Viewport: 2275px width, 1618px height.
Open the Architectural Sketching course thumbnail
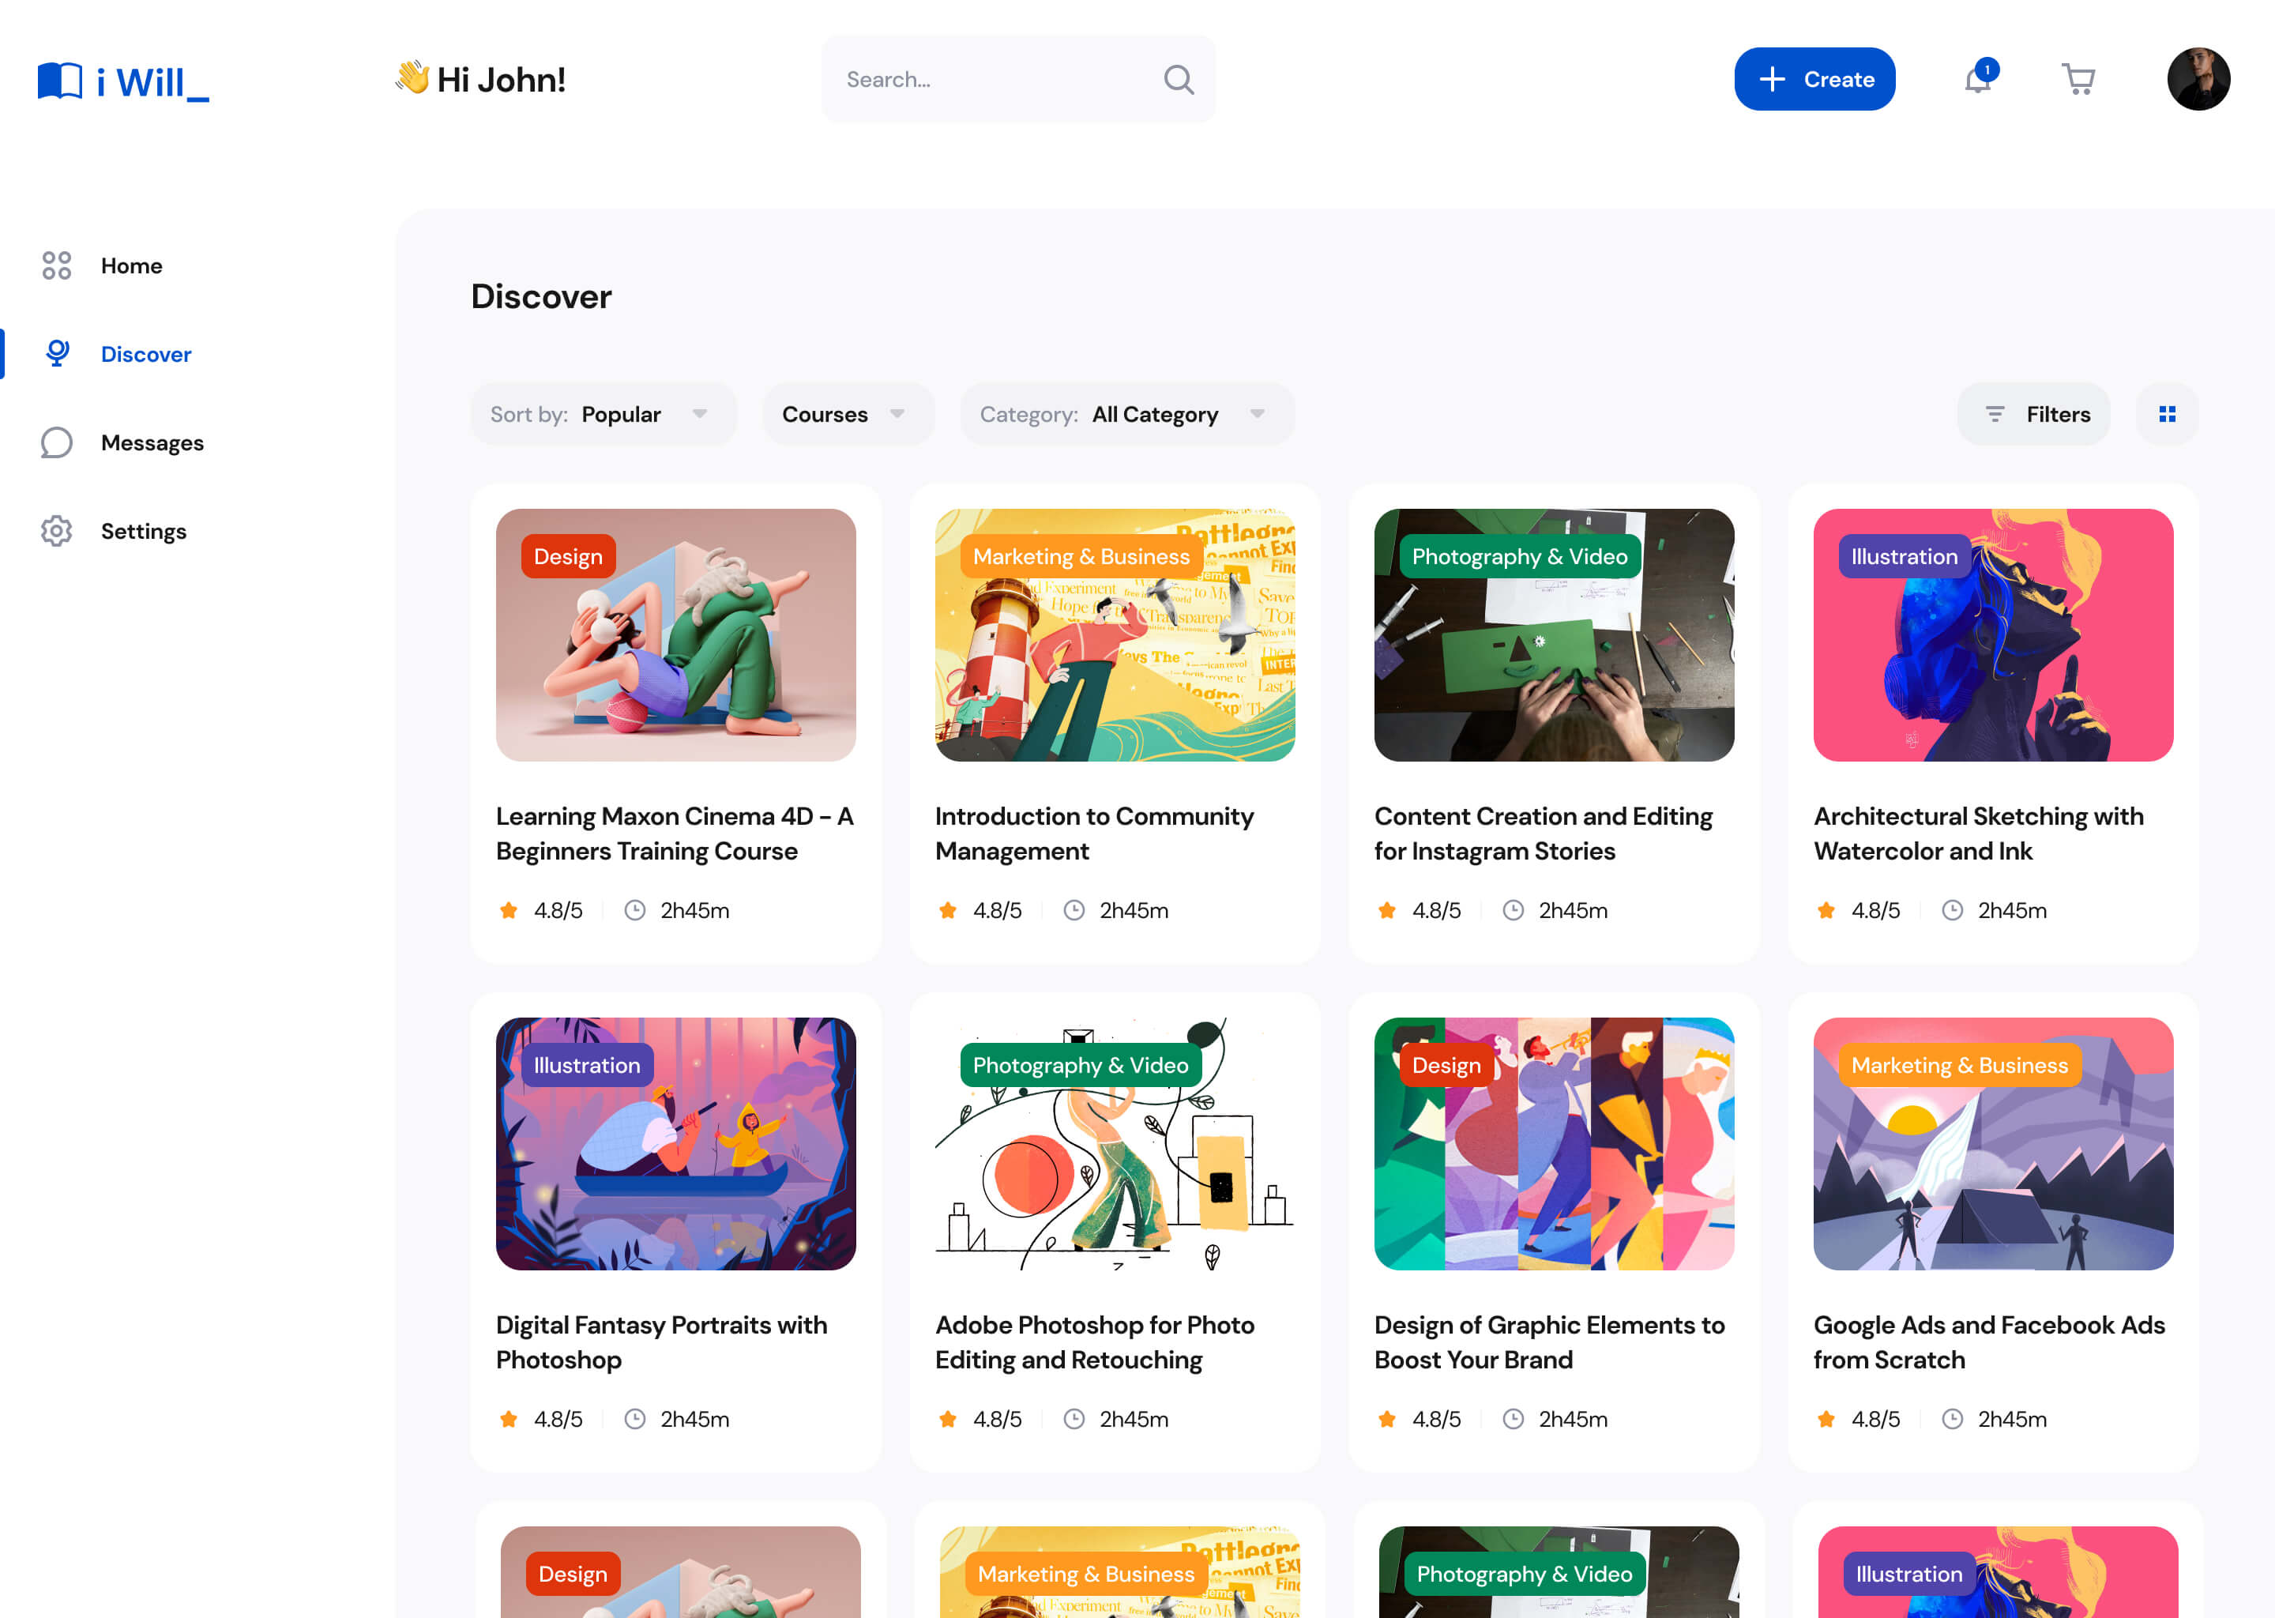coord(1993,636)
